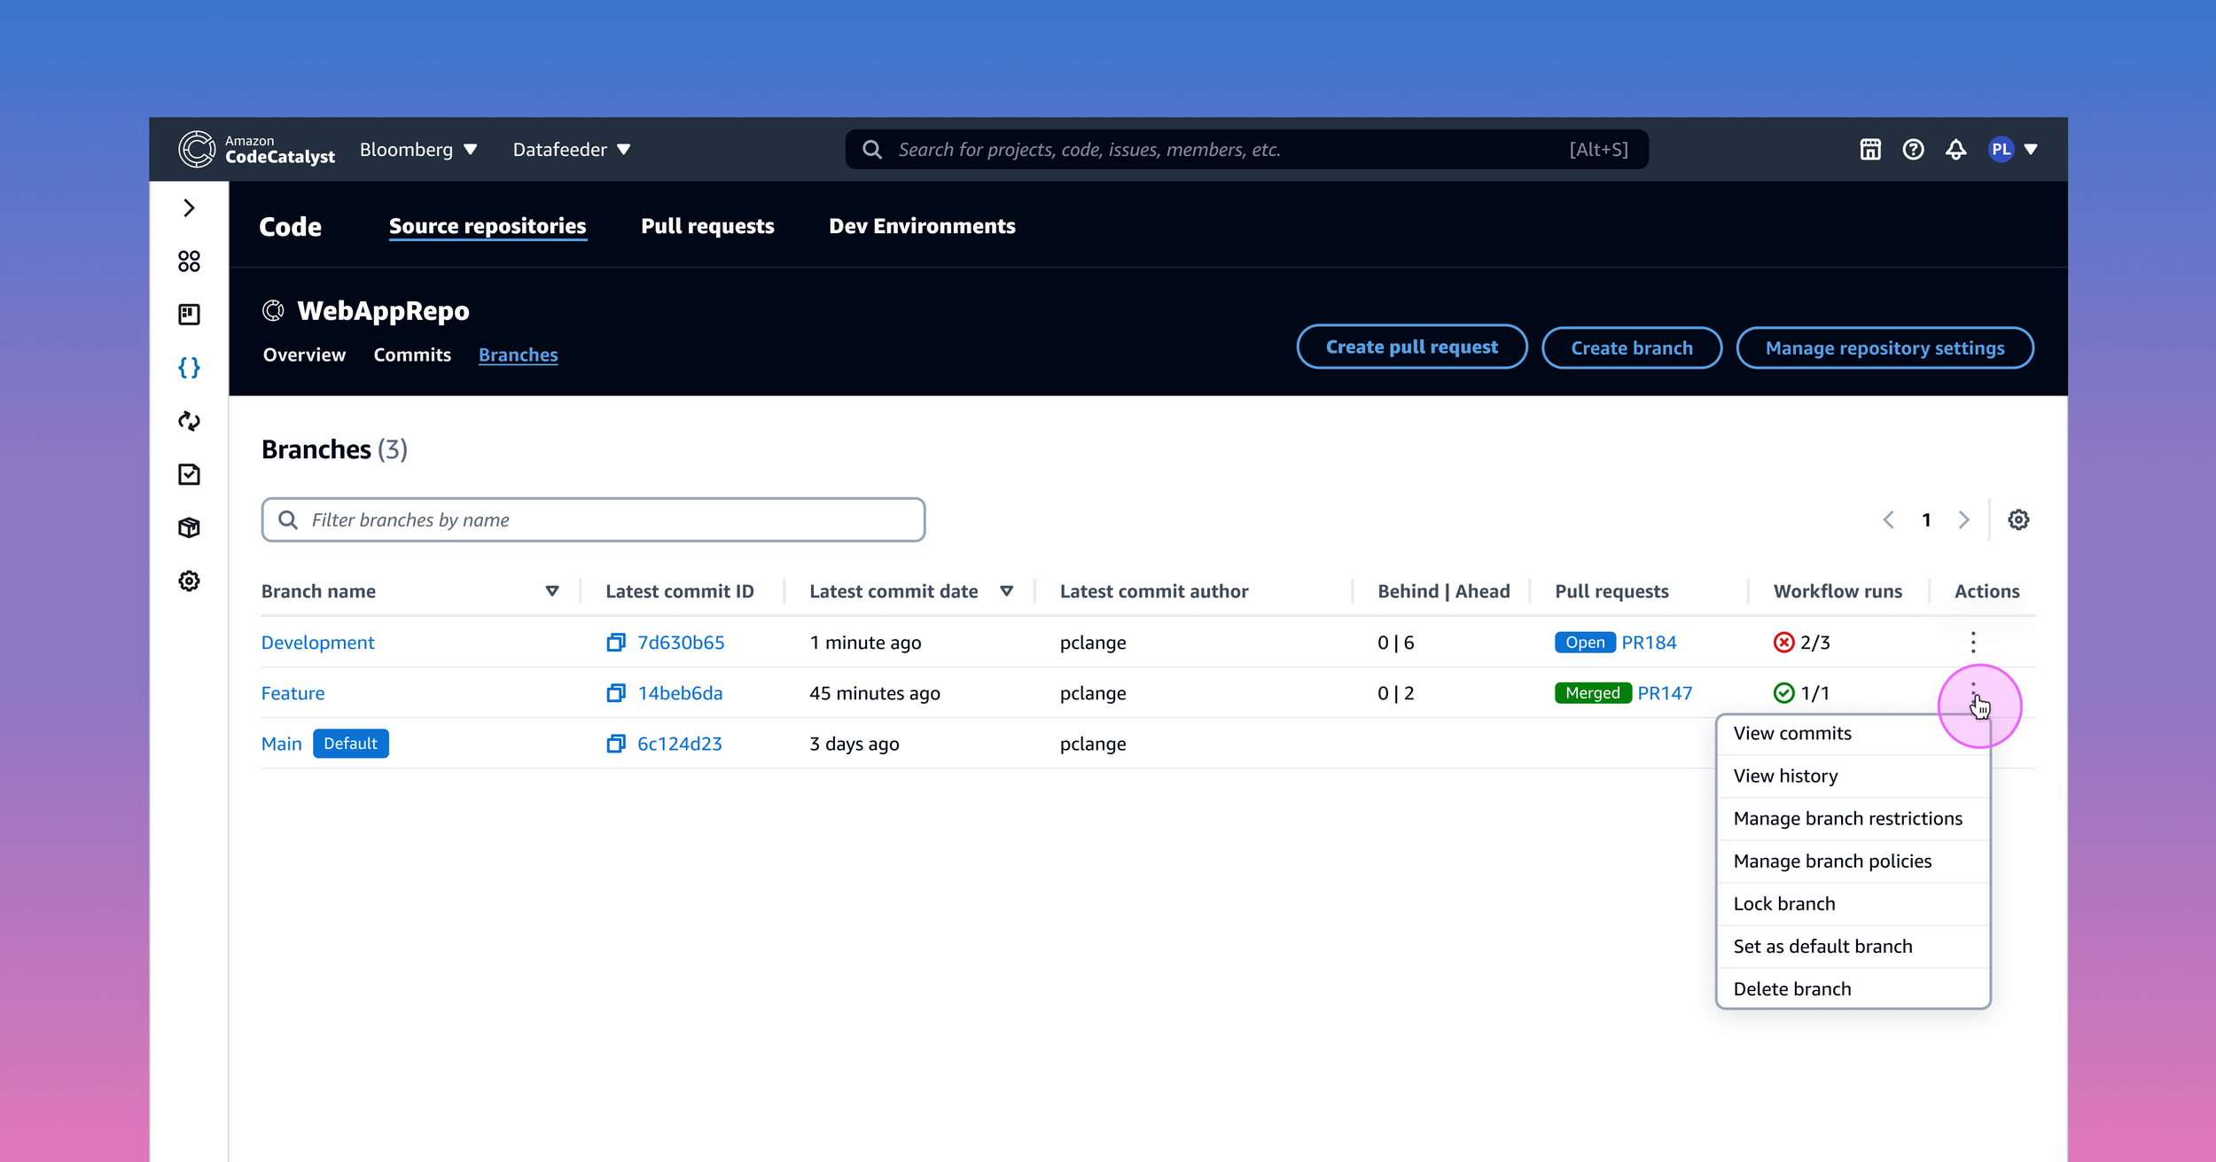The image size is (2216, 1162).
Task: Expand the left navigation chevron
Action: pos(189,207)
